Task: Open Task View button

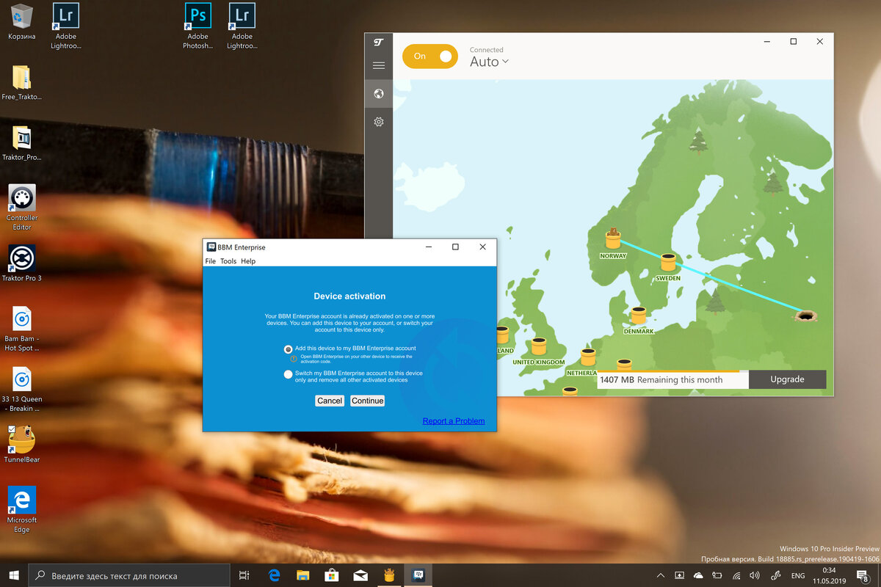Action: click(x=244, y=575)
